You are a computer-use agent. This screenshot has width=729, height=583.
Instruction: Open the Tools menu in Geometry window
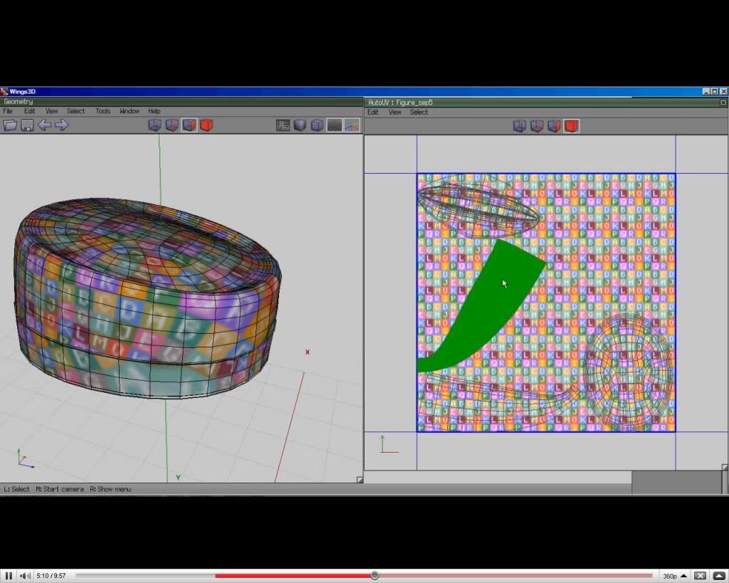coord(103,111)
